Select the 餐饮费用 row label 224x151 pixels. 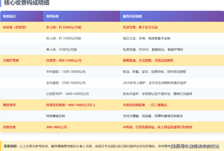click(9, 105)
